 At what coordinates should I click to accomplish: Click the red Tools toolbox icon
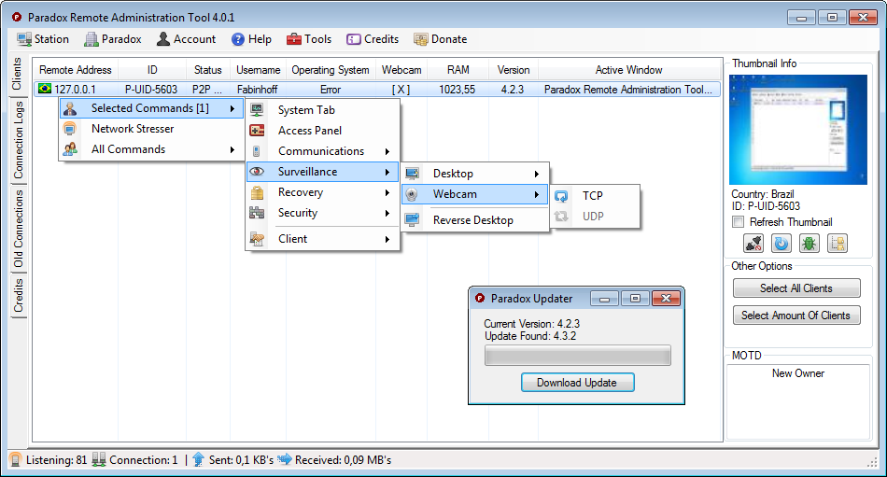[293, 39]
